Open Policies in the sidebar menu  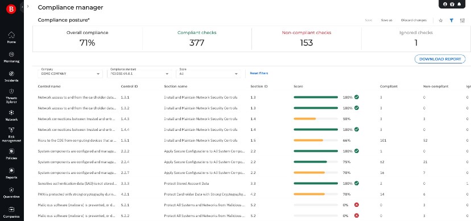point(11,154)
